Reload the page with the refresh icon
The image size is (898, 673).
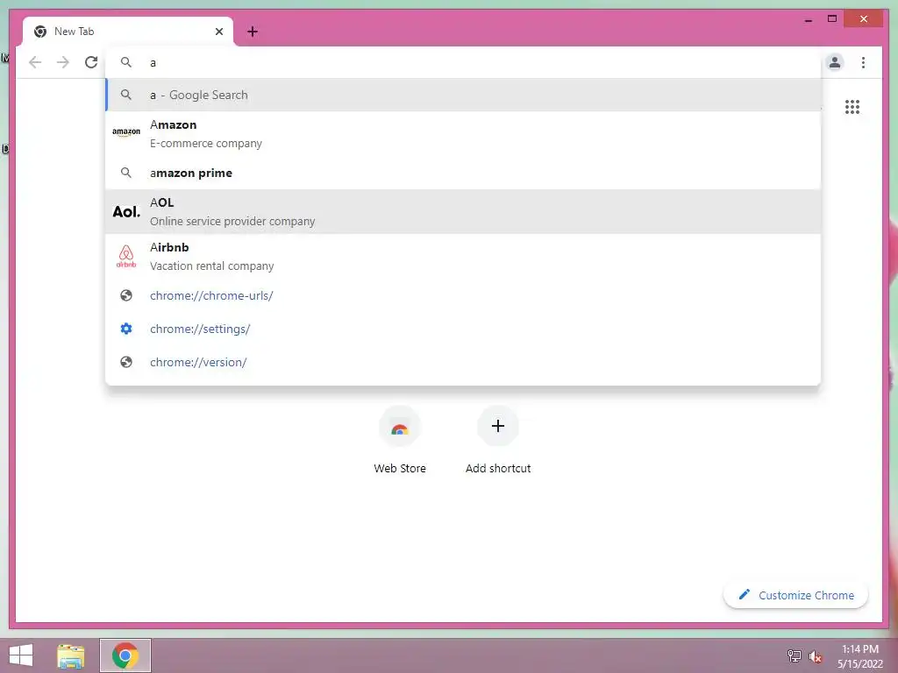tap(91, 62)
